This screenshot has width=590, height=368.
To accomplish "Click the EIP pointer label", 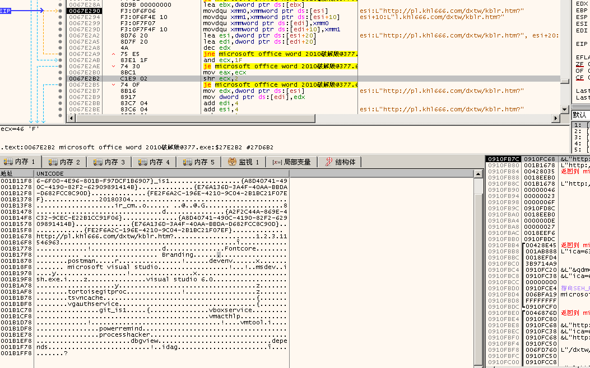I will [x=5, y=11].
